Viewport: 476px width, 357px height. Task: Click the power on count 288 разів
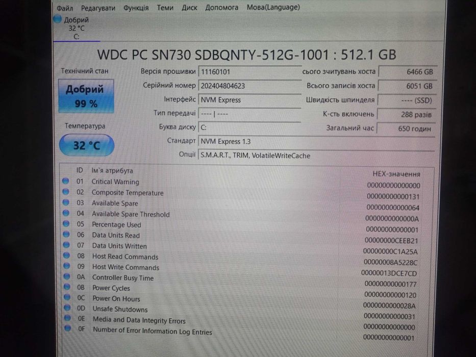(x=407, y=114)
